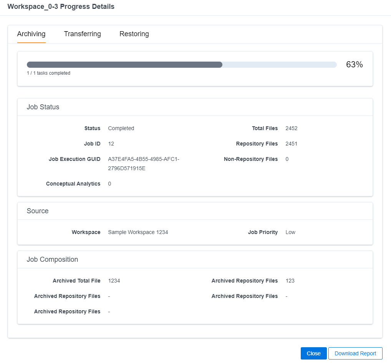391x363 pixels.
Task: Click the Total Files value 2452
Action: (x=291, y=128)
